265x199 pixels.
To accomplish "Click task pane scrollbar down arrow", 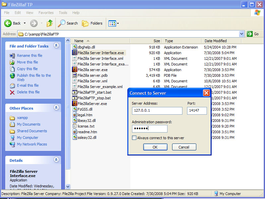I will pos(68,186).
